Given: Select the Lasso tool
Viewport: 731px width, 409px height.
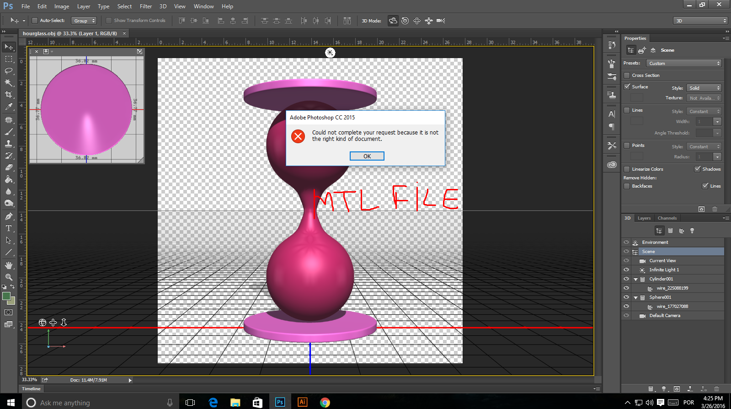Looking at the screenshot, I should pyautogui.click(x=9, y=71).
